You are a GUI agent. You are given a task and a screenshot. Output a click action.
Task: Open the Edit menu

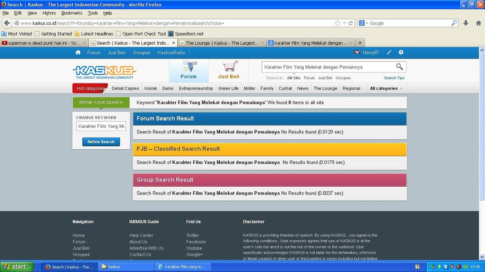point(18,13)
